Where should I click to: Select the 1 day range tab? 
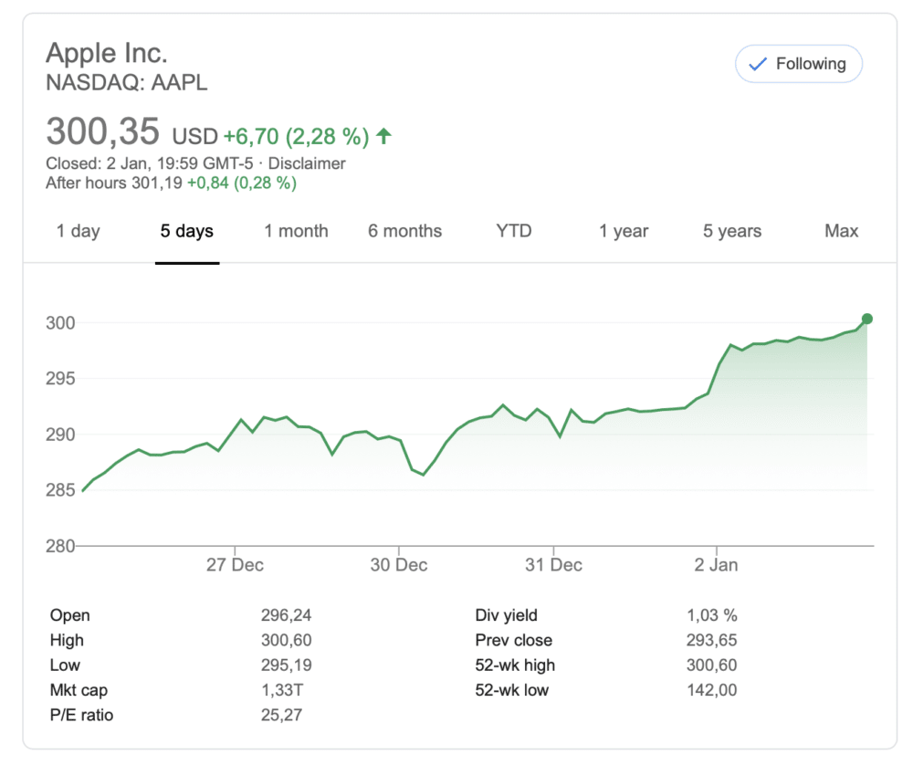[78, 231]
